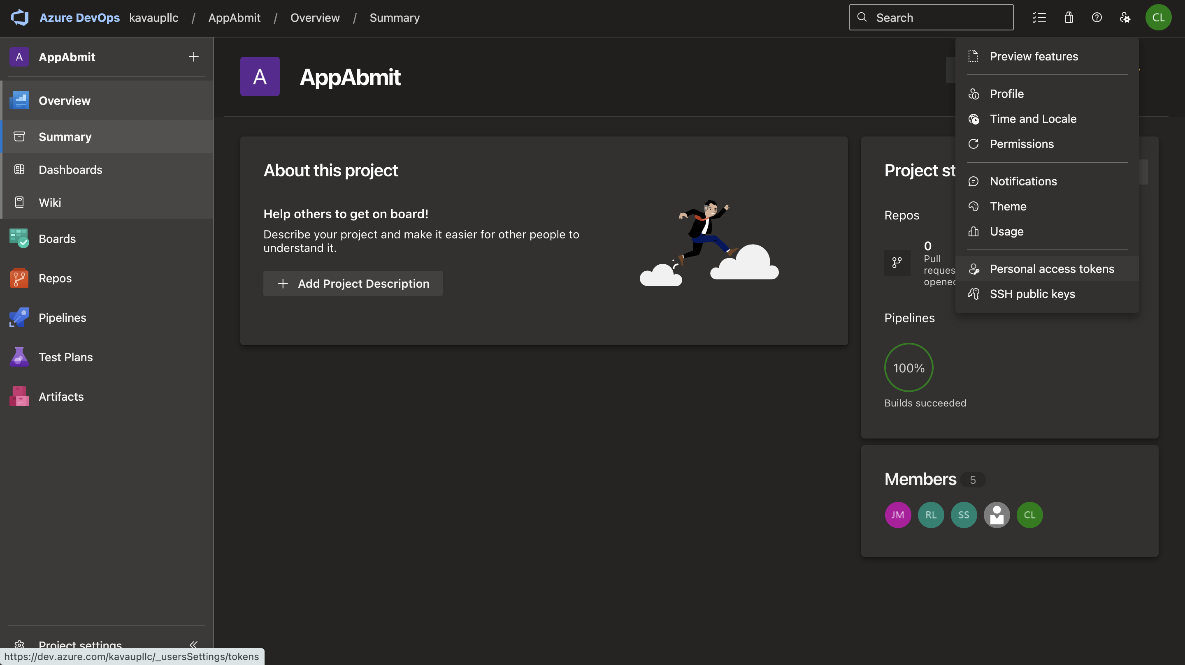The image size is (1185, 665).
Task: Collapse the Overview navigation group
Action: 65,100
